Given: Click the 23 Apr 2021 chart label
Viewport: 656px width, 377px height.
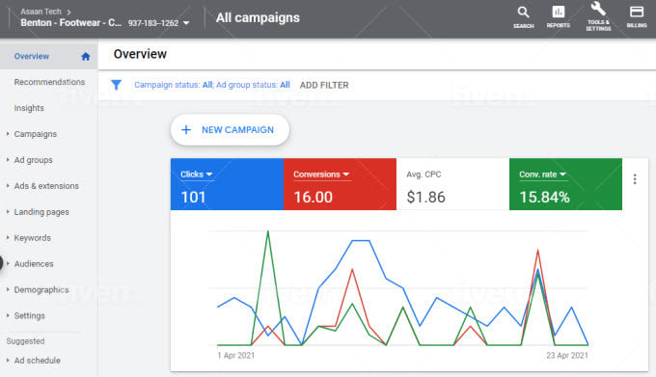Looking at the screenshot, I should [567, 355].
